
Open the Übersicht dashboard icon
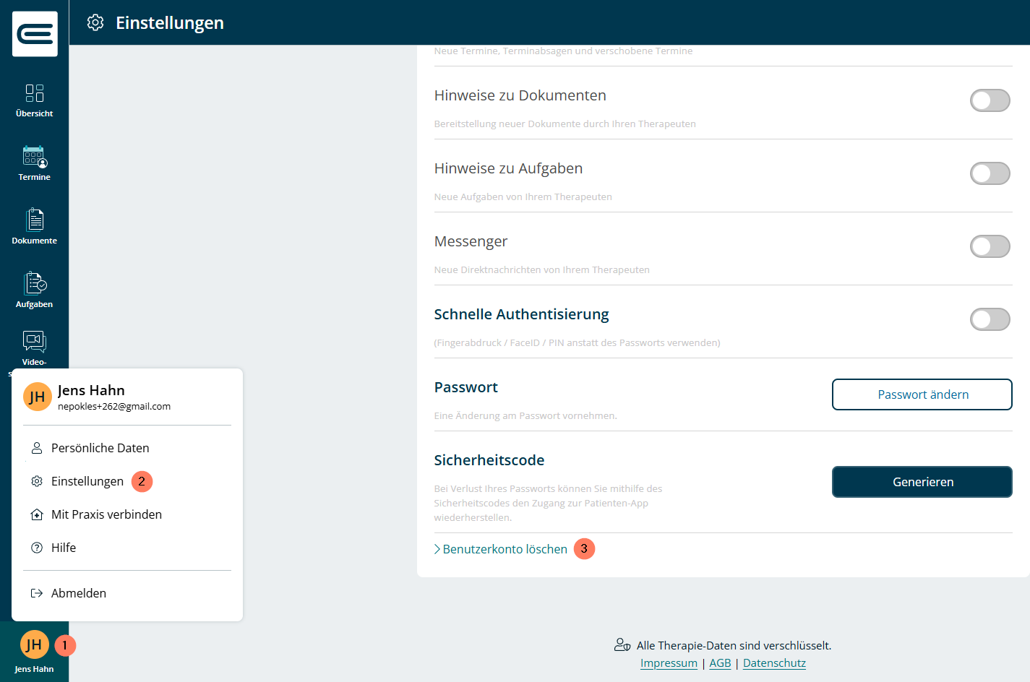[35, 93]
